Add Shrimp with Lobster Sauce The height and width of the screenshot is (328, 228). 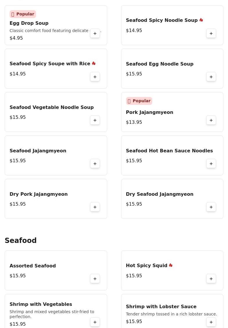click(211, 322)
